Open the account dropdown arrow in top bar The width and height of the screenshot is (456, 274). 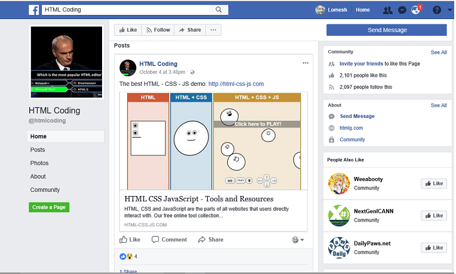click(x=449, y=10)
